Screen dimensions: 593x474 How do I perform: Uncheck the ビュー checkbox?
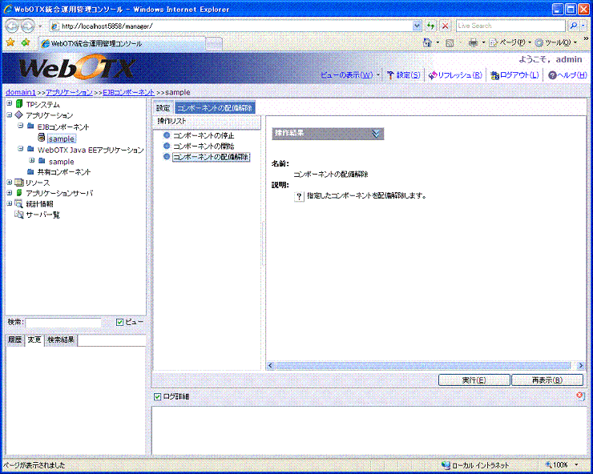pos(120,322)
